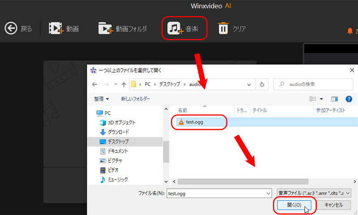This screenshot has width=358, height=215.
Task: Toggle the preview pane icon
Action: click(x=334, y=99)
